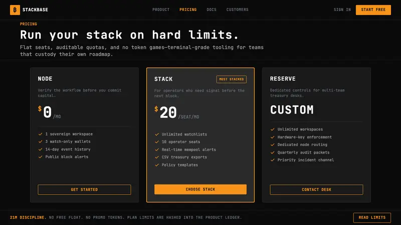The width and height of the screenshot is (401, 225).
Task: Click the orange PRICING label above heading
Action: pos(29,24)
